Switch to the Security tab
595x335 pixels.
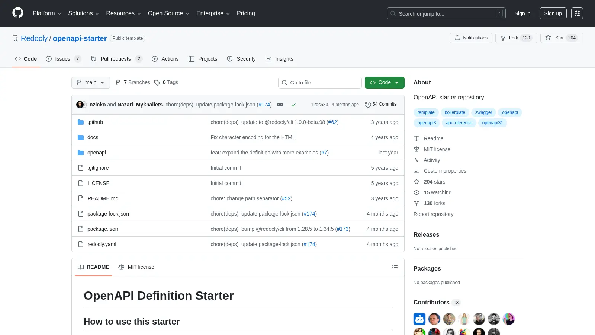pos(241,59)
